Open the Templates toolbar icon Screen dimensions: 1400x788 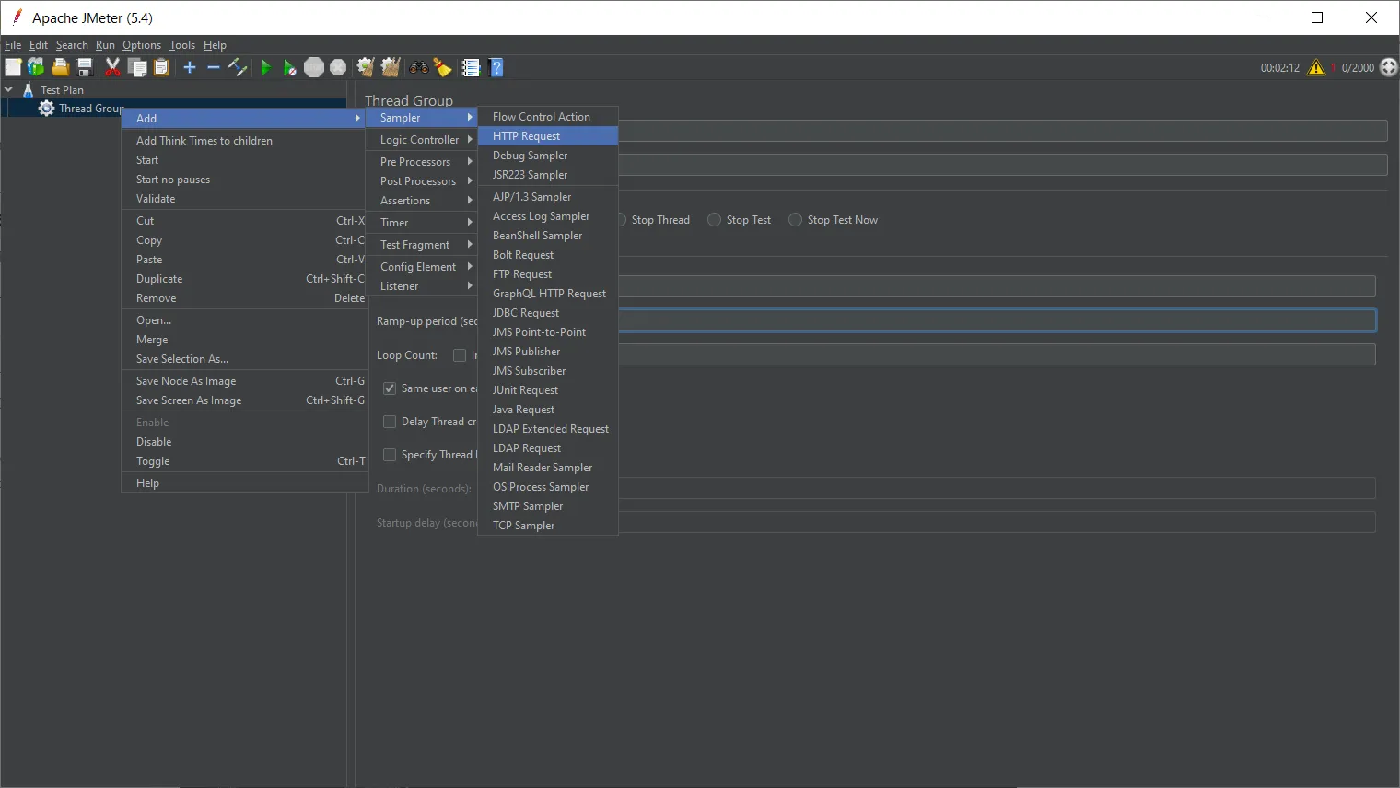pos(36,67)
